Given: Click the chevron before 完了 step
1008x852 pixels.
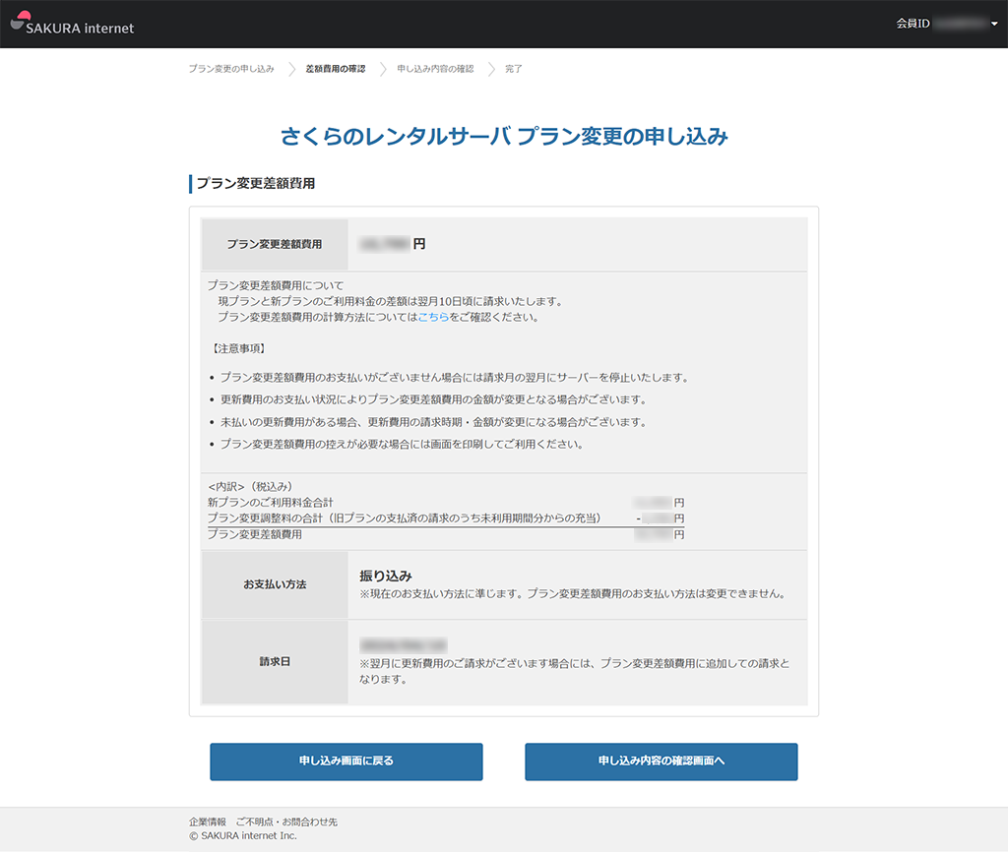Looking at the screenshot, I should point(491,69).
